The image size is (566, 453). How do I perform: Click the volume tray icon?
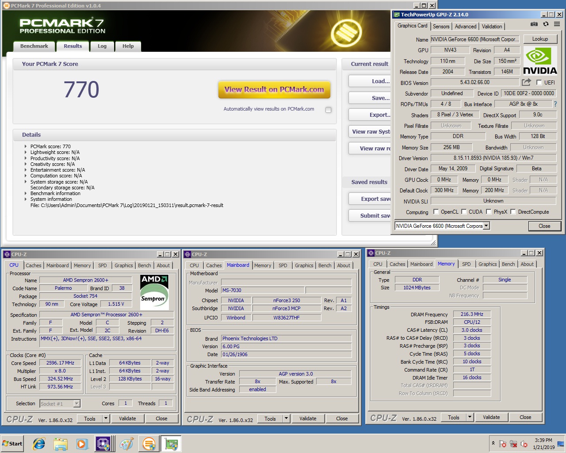[524, 444]
